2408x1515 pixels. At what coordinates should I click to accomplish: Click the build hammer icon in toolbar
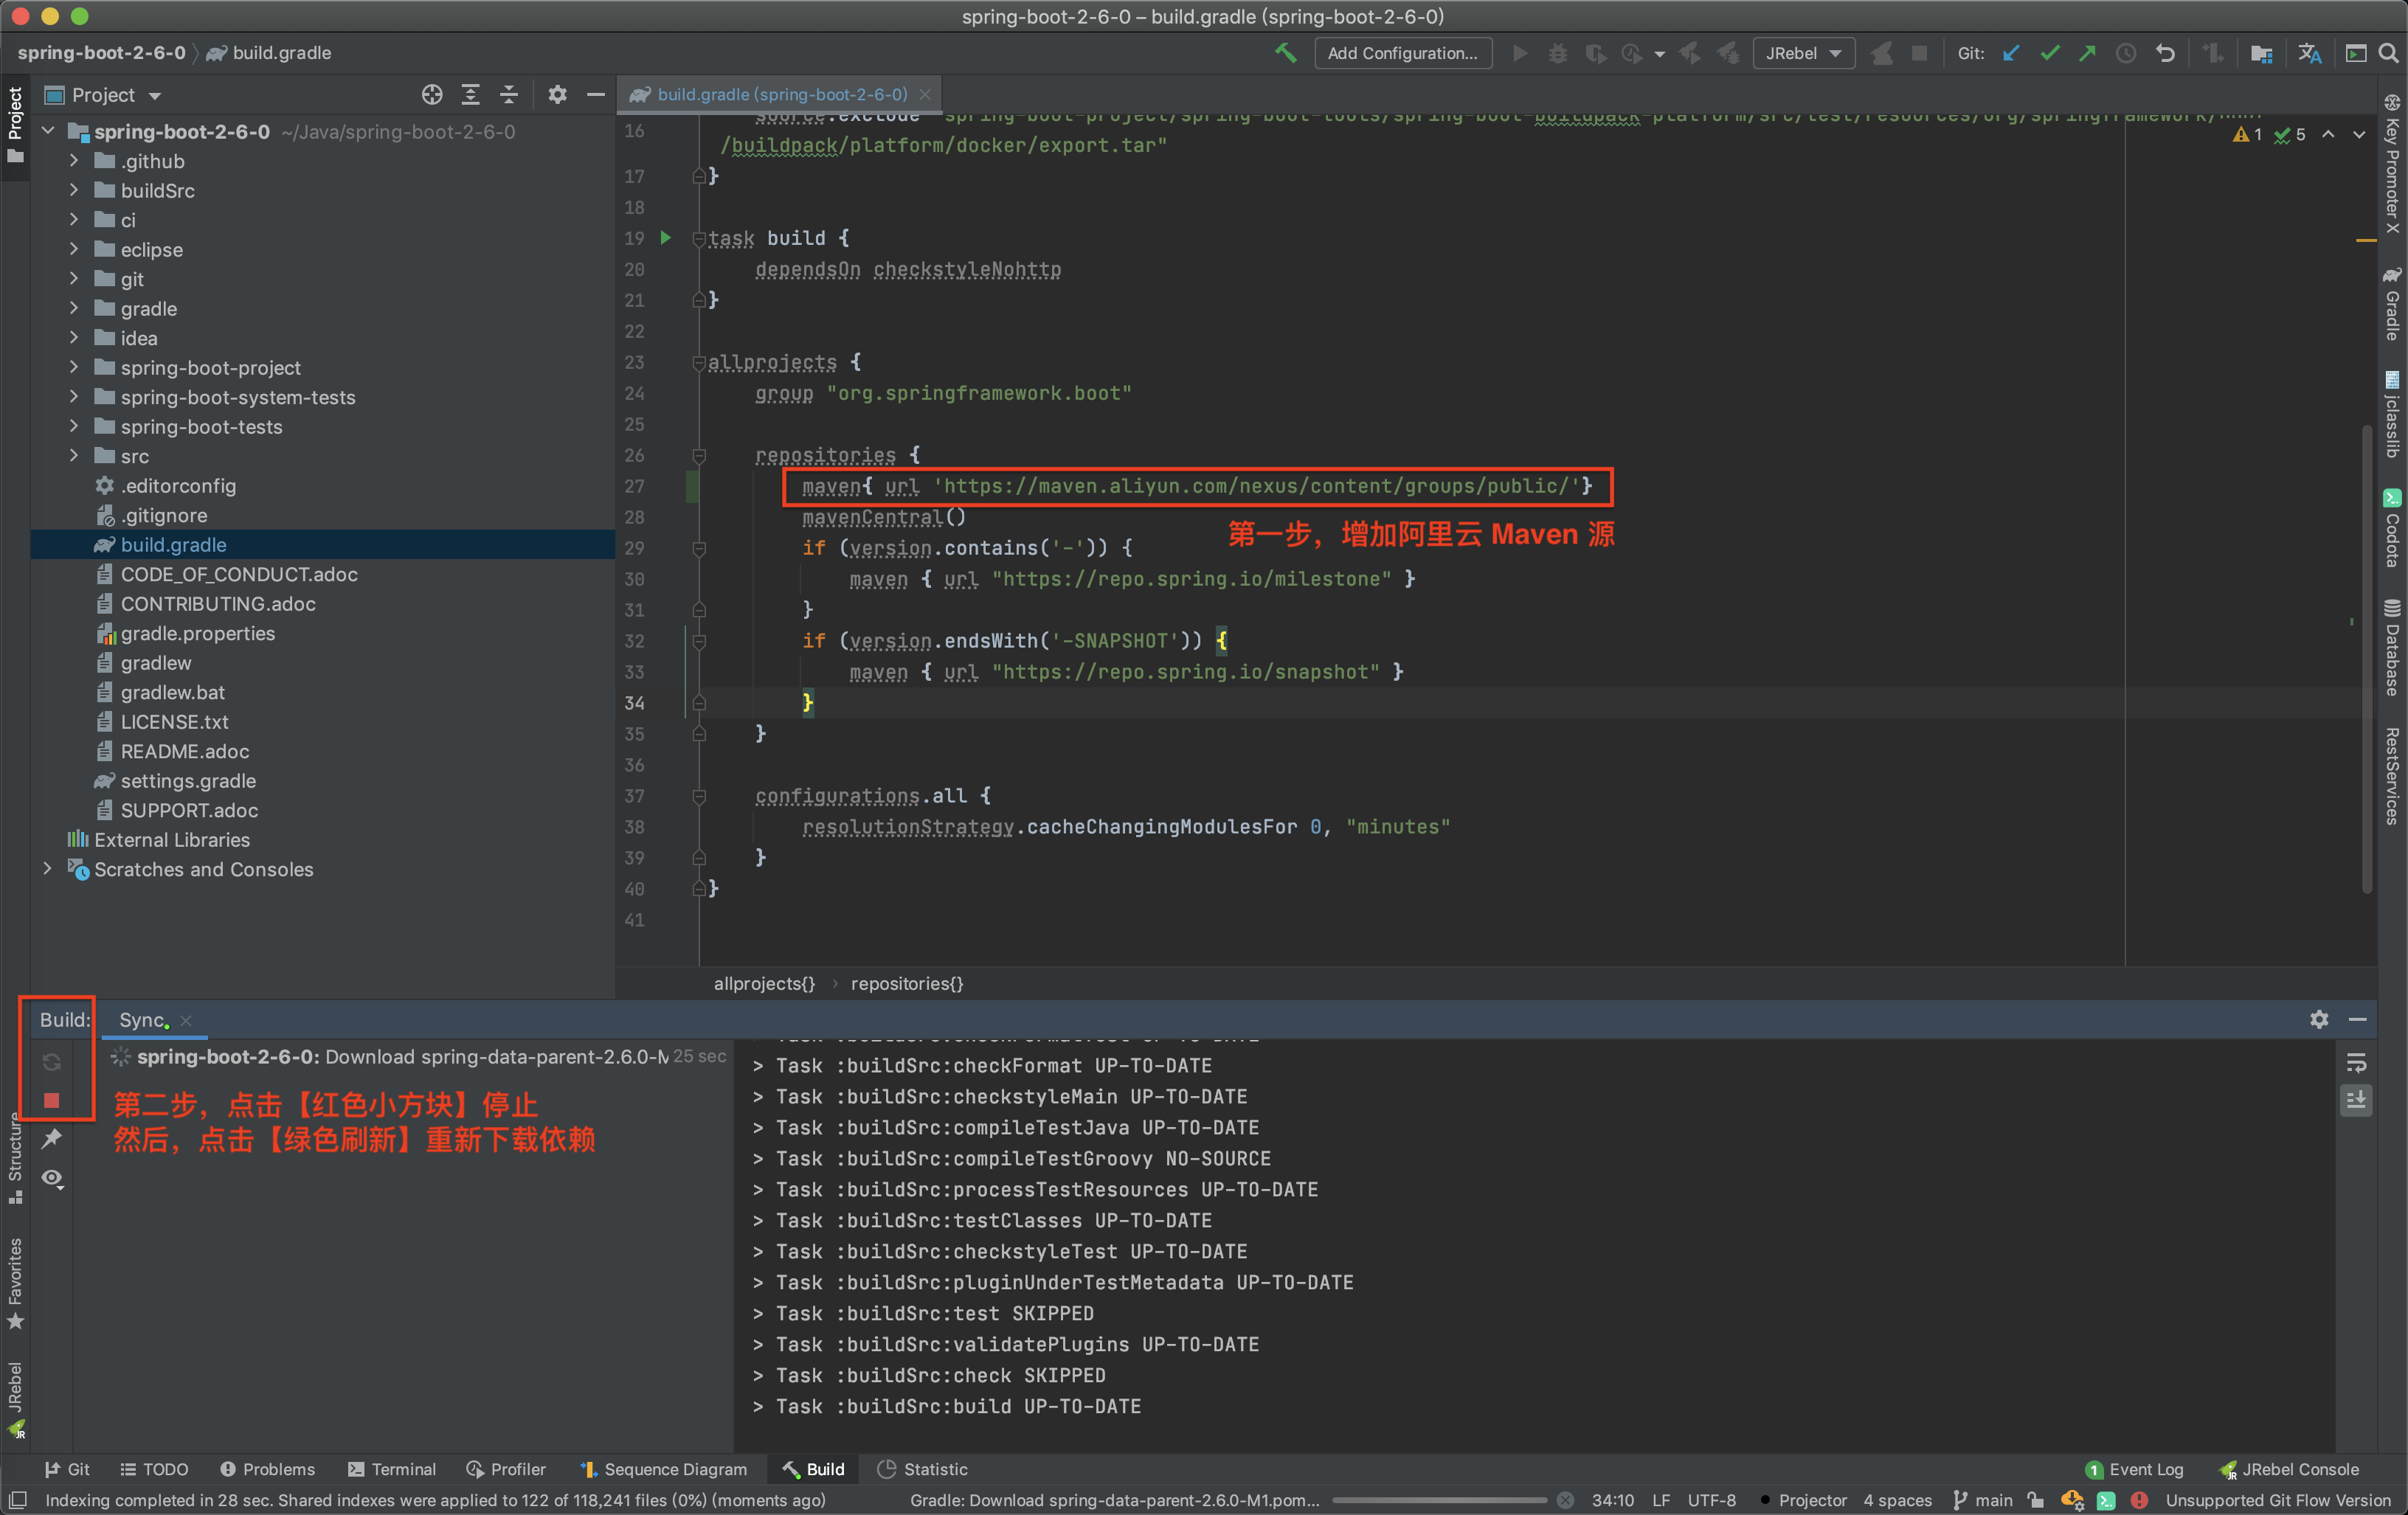(1285, 53)
